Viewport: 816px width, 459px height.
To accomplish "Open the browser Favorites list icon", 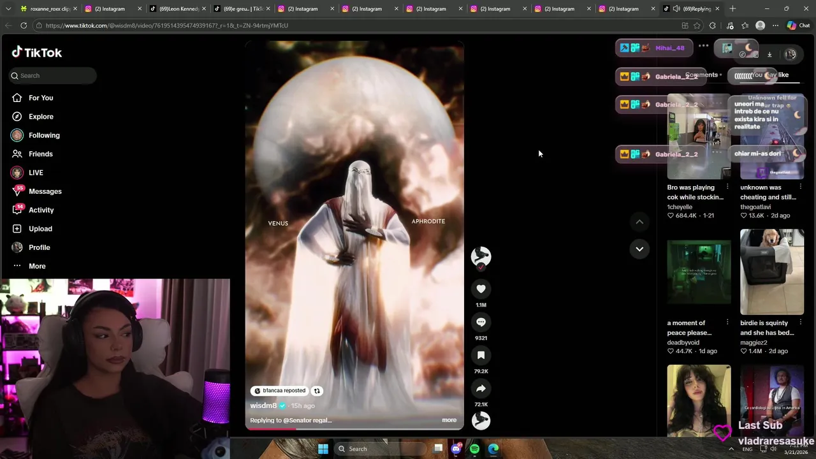I will [x=745, y=25].
